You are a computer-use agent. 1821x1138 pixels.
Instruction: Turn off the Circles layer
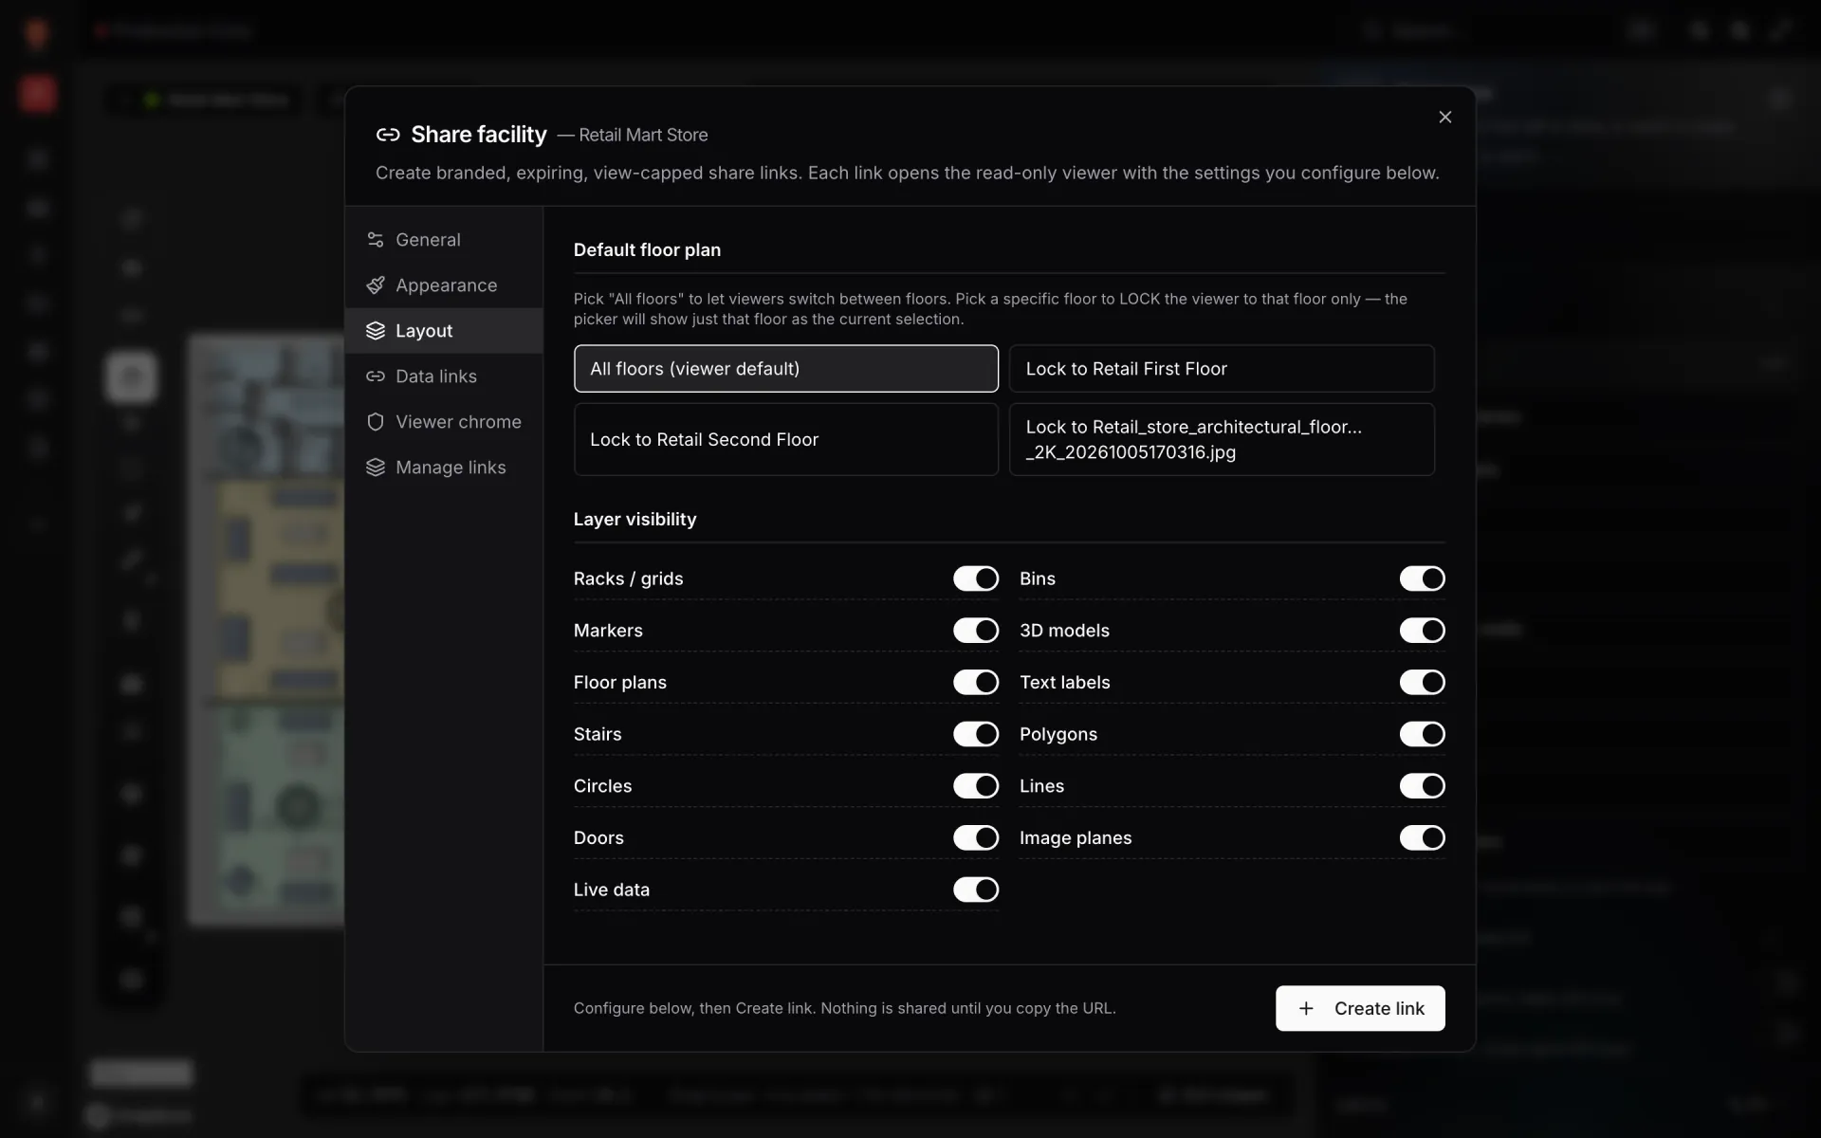coord(976,786)
